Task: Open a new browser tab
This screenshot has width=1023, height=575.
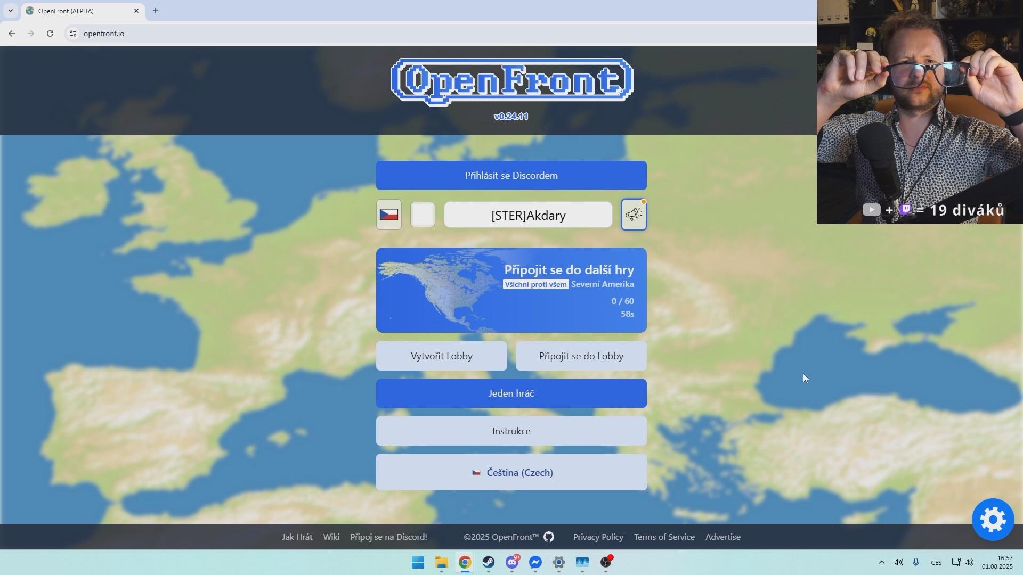Action: pos(156,11)
